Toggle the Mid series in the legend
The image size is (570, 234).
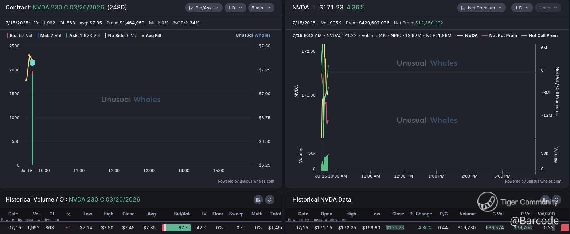49,36
